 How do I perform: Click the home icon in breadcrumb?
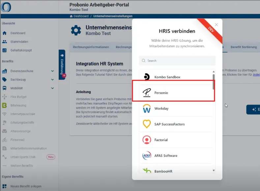coord(71,16)
